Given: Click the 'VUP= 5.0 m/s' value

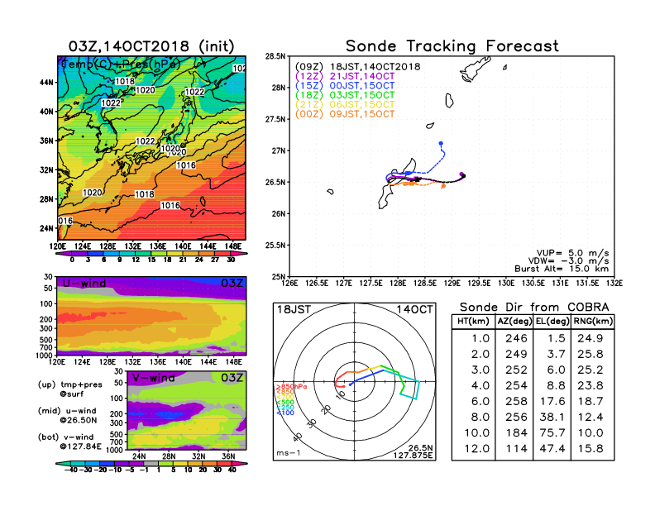Looking at the screenshot, I should coord(572,253).
